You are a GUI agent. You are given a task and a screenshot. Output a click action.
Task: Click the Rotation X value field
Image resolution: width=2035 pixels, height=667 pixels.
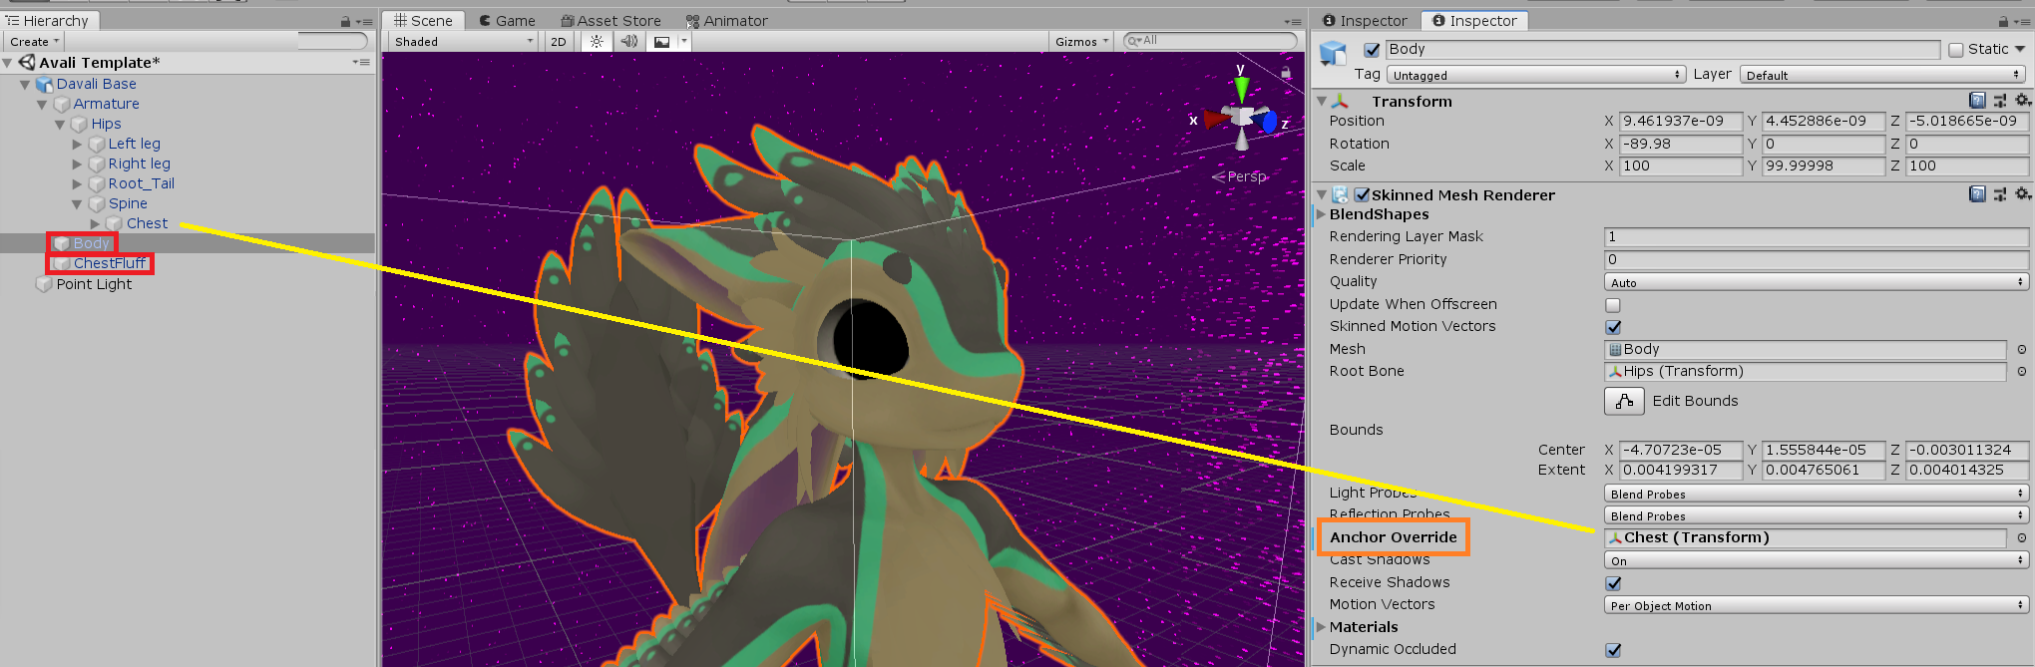point(1681,144)
